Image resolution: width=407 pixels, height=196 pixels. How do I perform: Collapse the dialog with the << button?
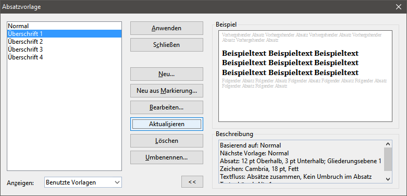click(192, 182)
